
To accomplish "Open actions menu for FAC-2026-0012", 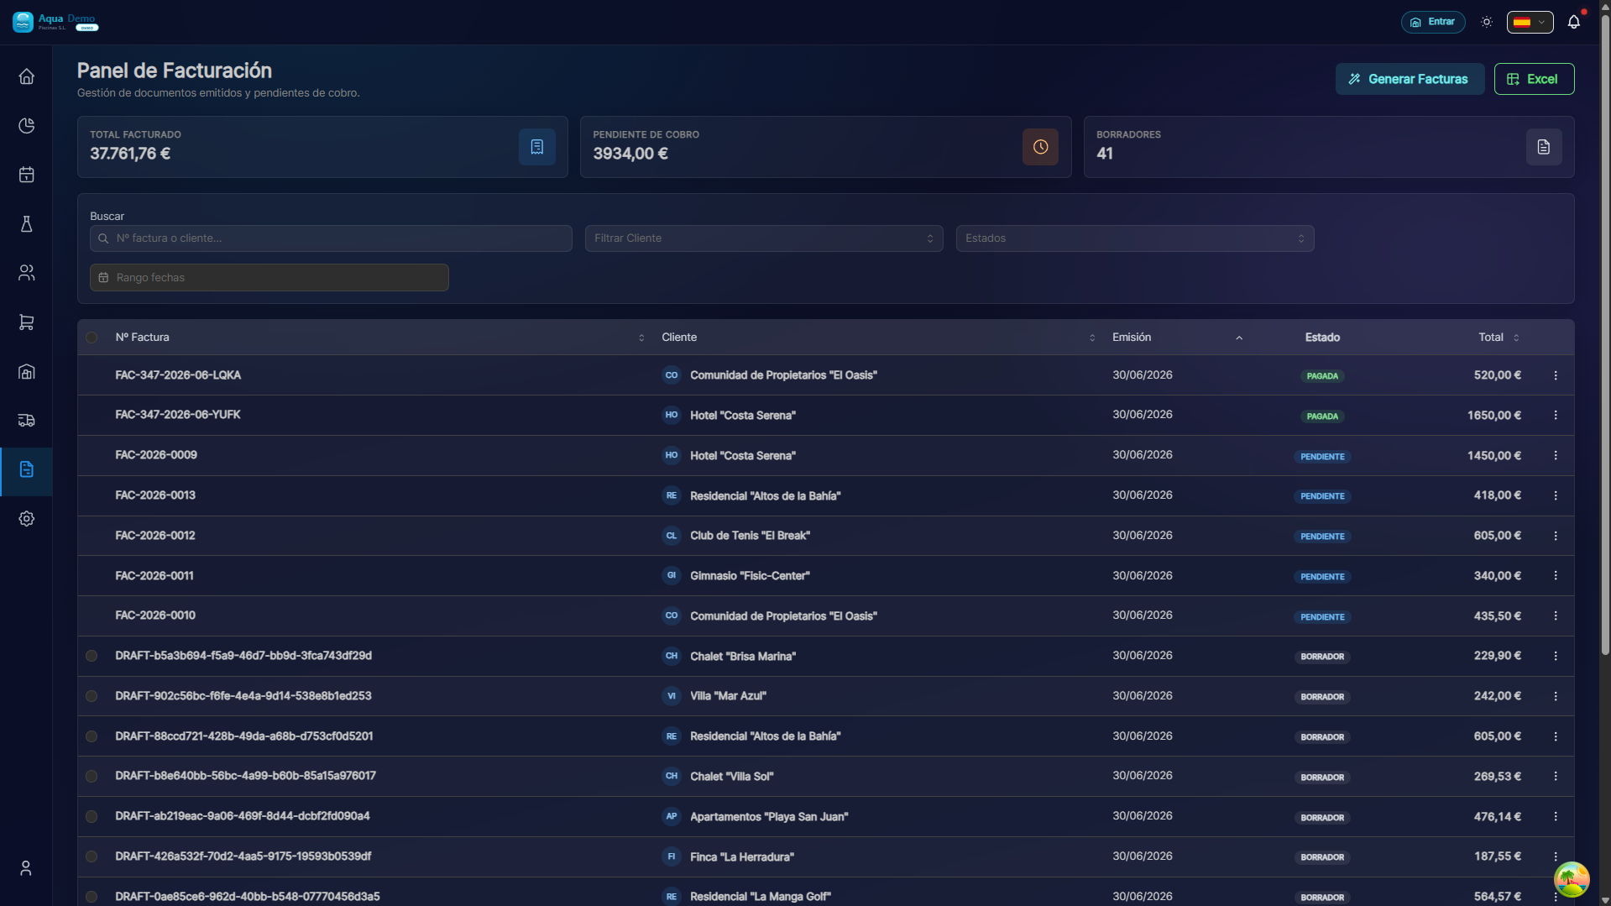I will pyautogui.click(x=1555, y=536).
